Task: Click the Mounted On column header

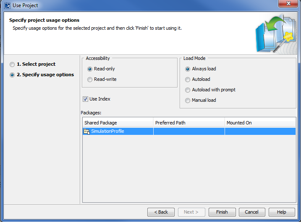Action: (260, 123)
